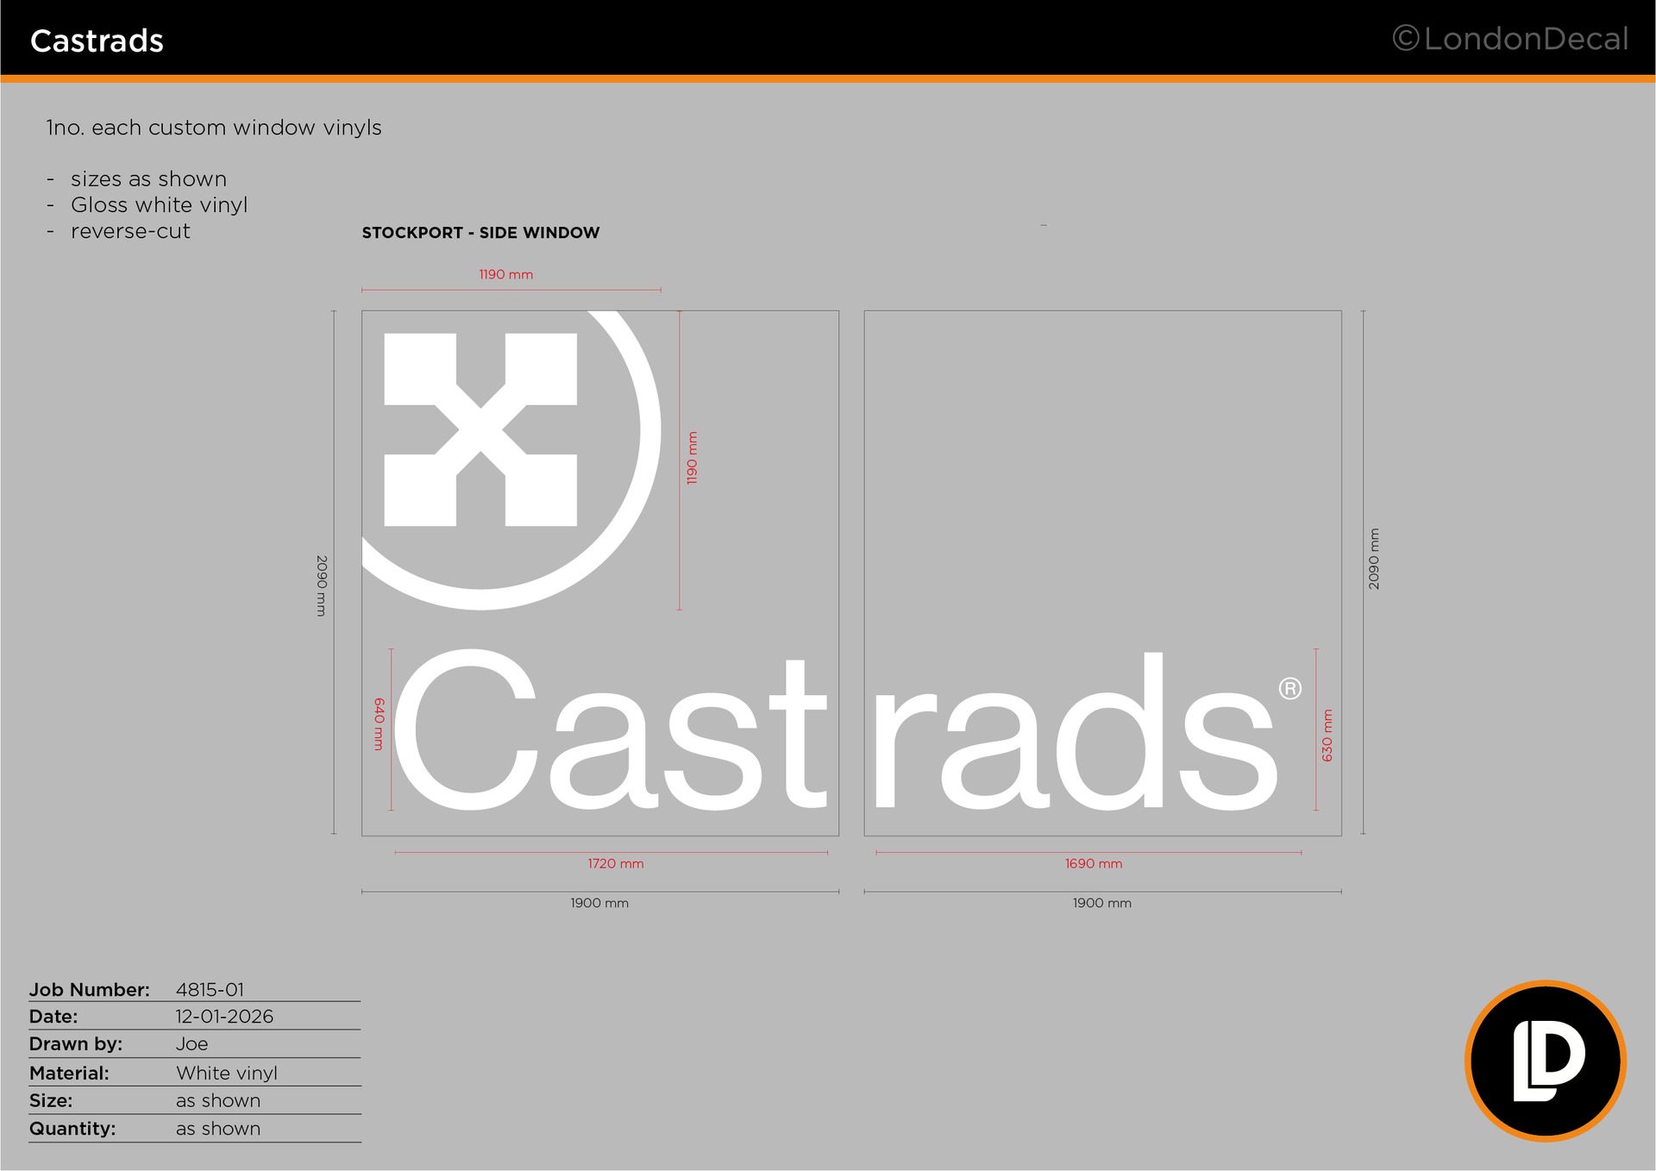Click the date value 12-01-2026
The height and width of the screenshot is (1171, 1656).
(224, 1017)
